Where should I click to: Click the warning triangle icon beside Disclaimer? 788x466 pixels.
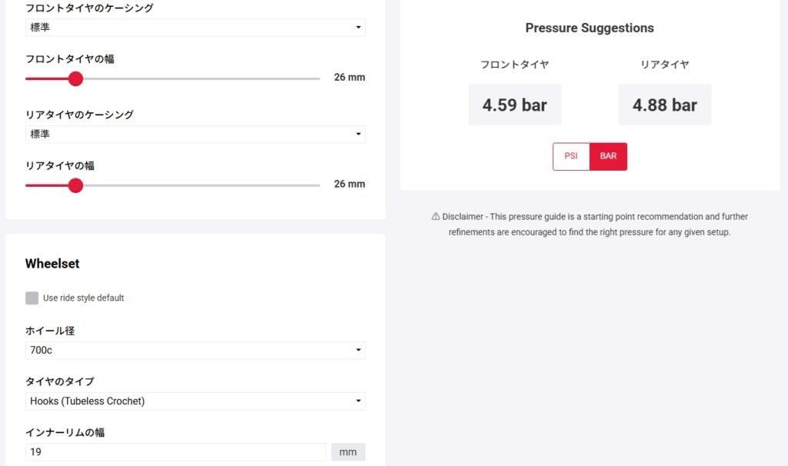coord(436,217)
